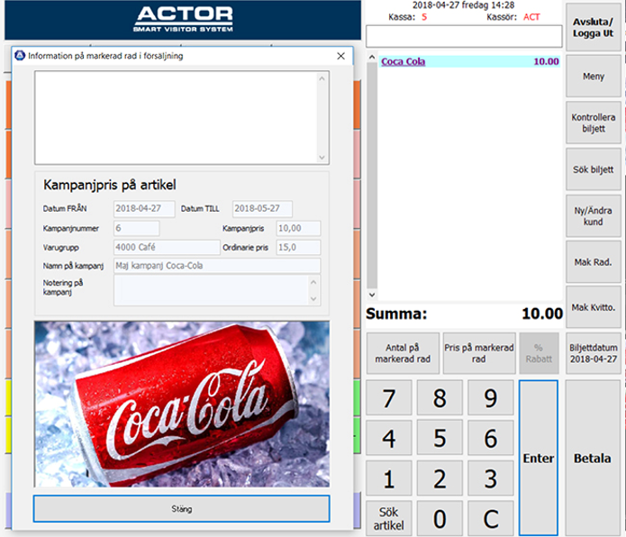
Task: Click Kampanjpris på artikel heading
Action: coord(109,185)
